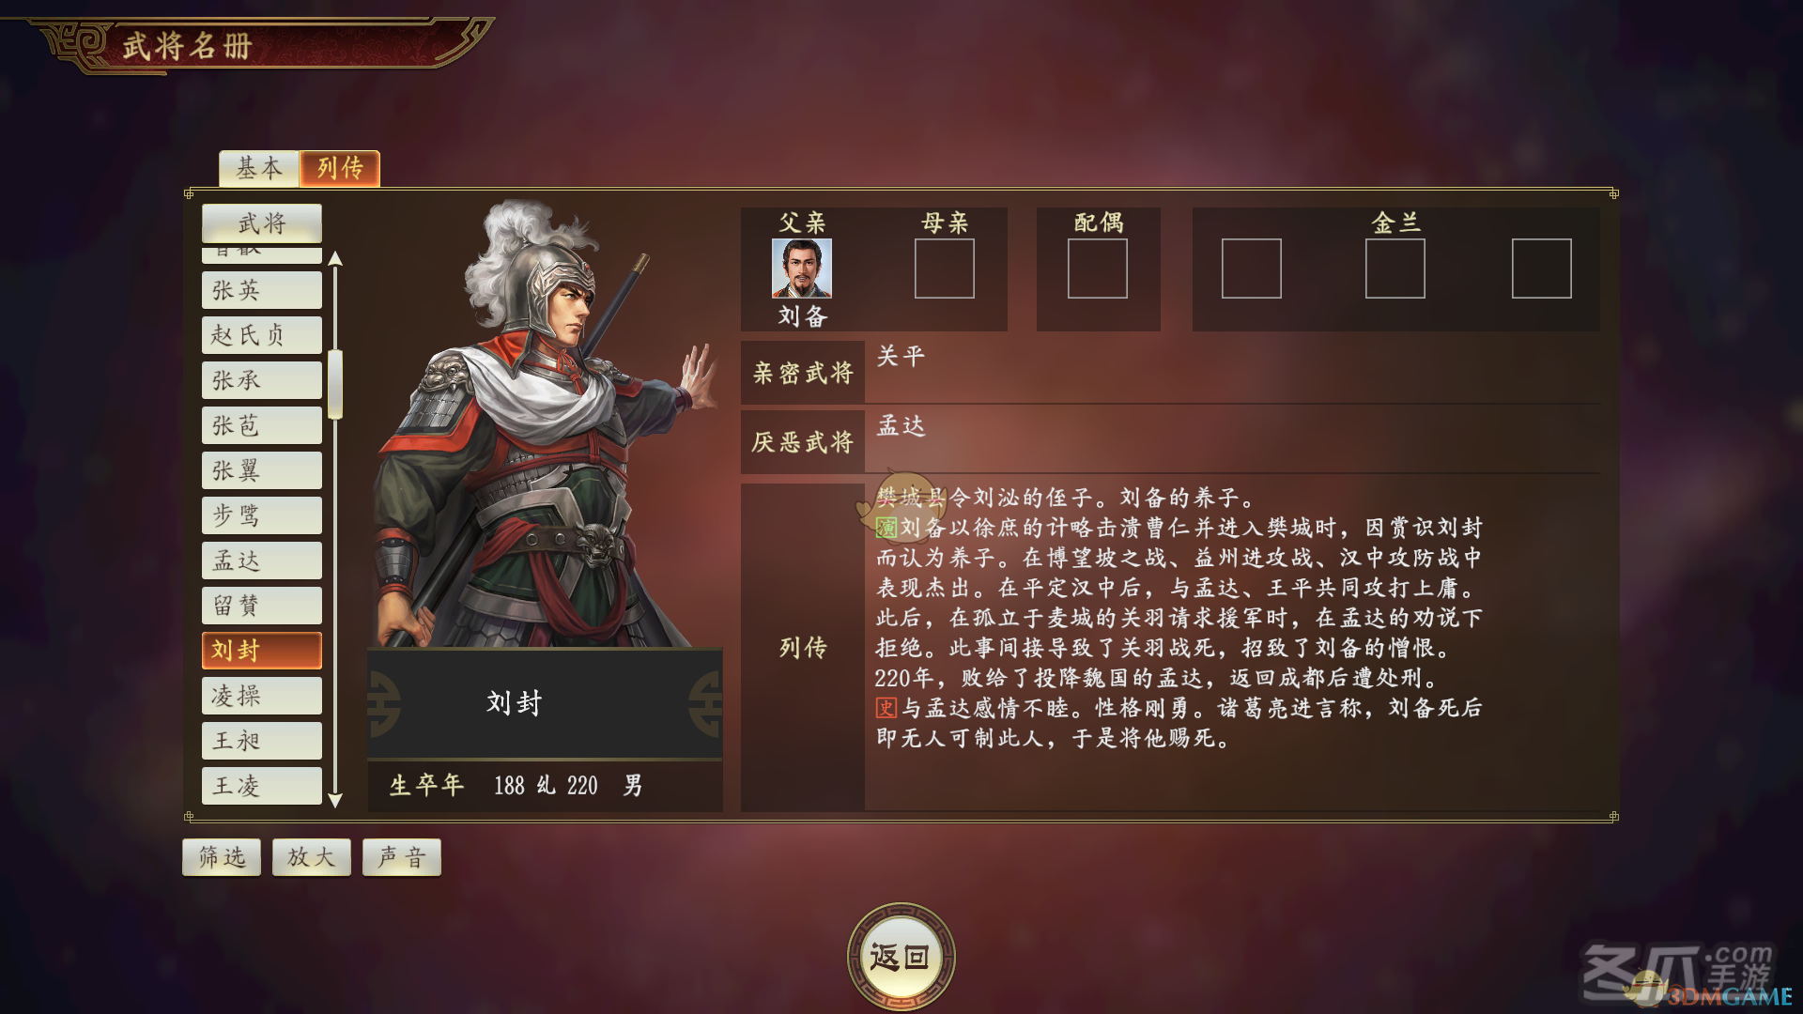
Task: Click Liu Bei's father portrait
Action: click(801, 268)
